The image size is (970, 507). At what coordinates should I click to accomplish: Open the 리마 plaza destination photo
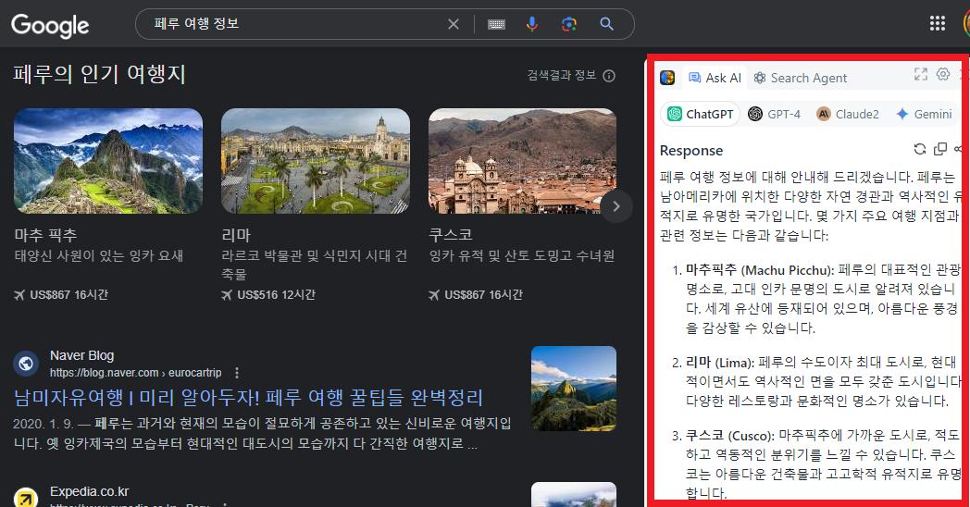coord(316,161)
